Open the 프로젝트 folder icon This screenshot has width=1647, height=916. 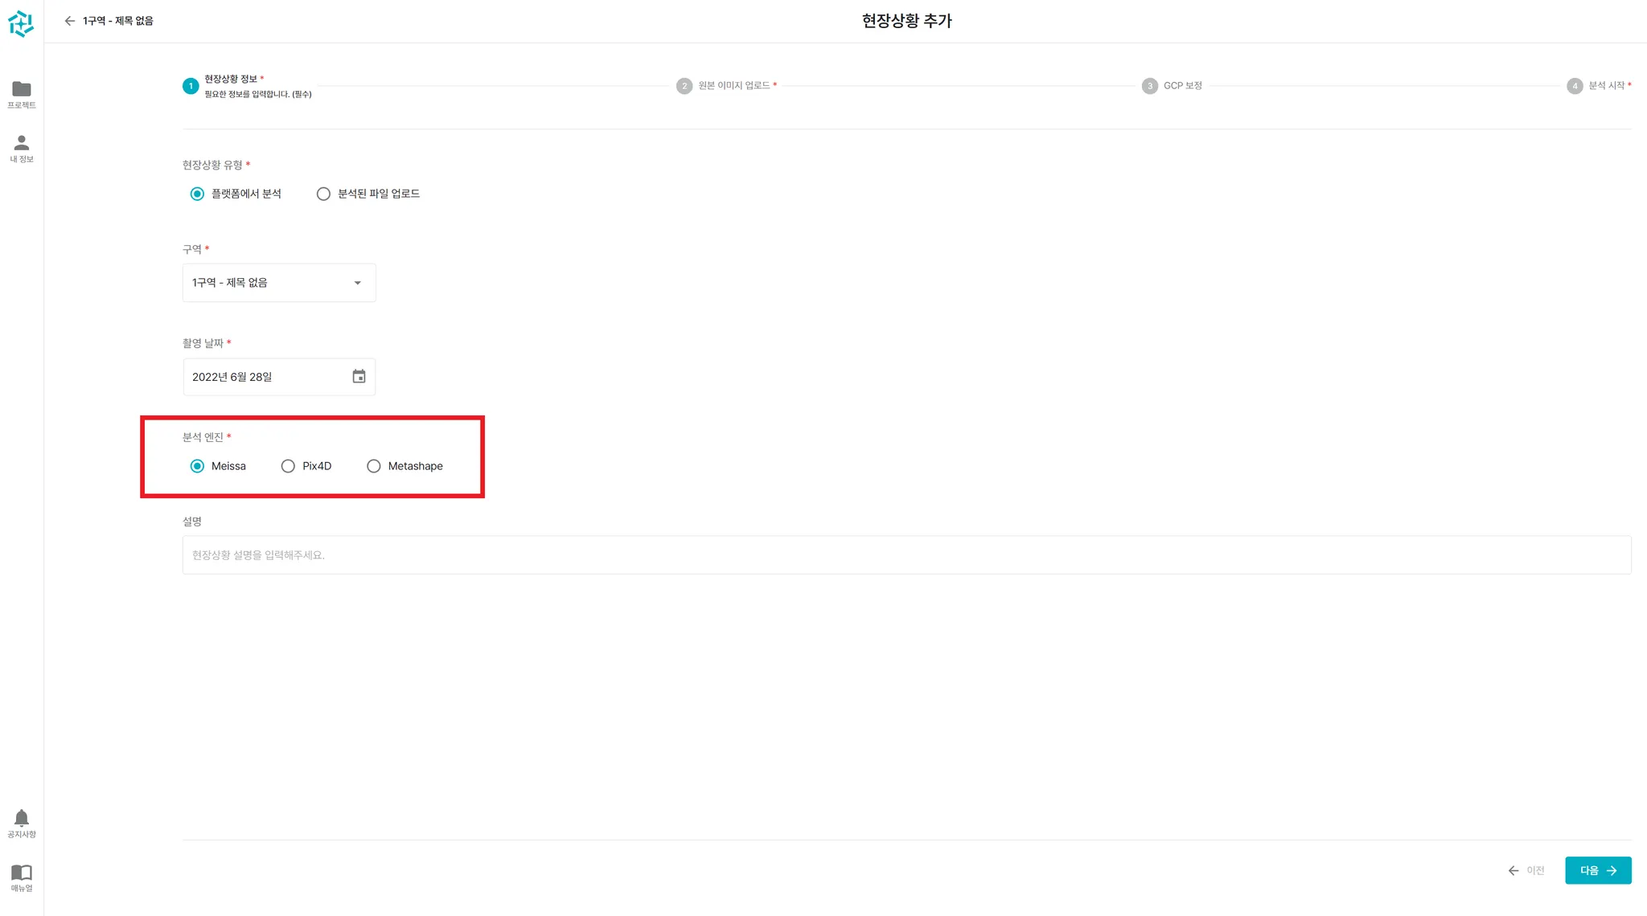click(22, 89)
